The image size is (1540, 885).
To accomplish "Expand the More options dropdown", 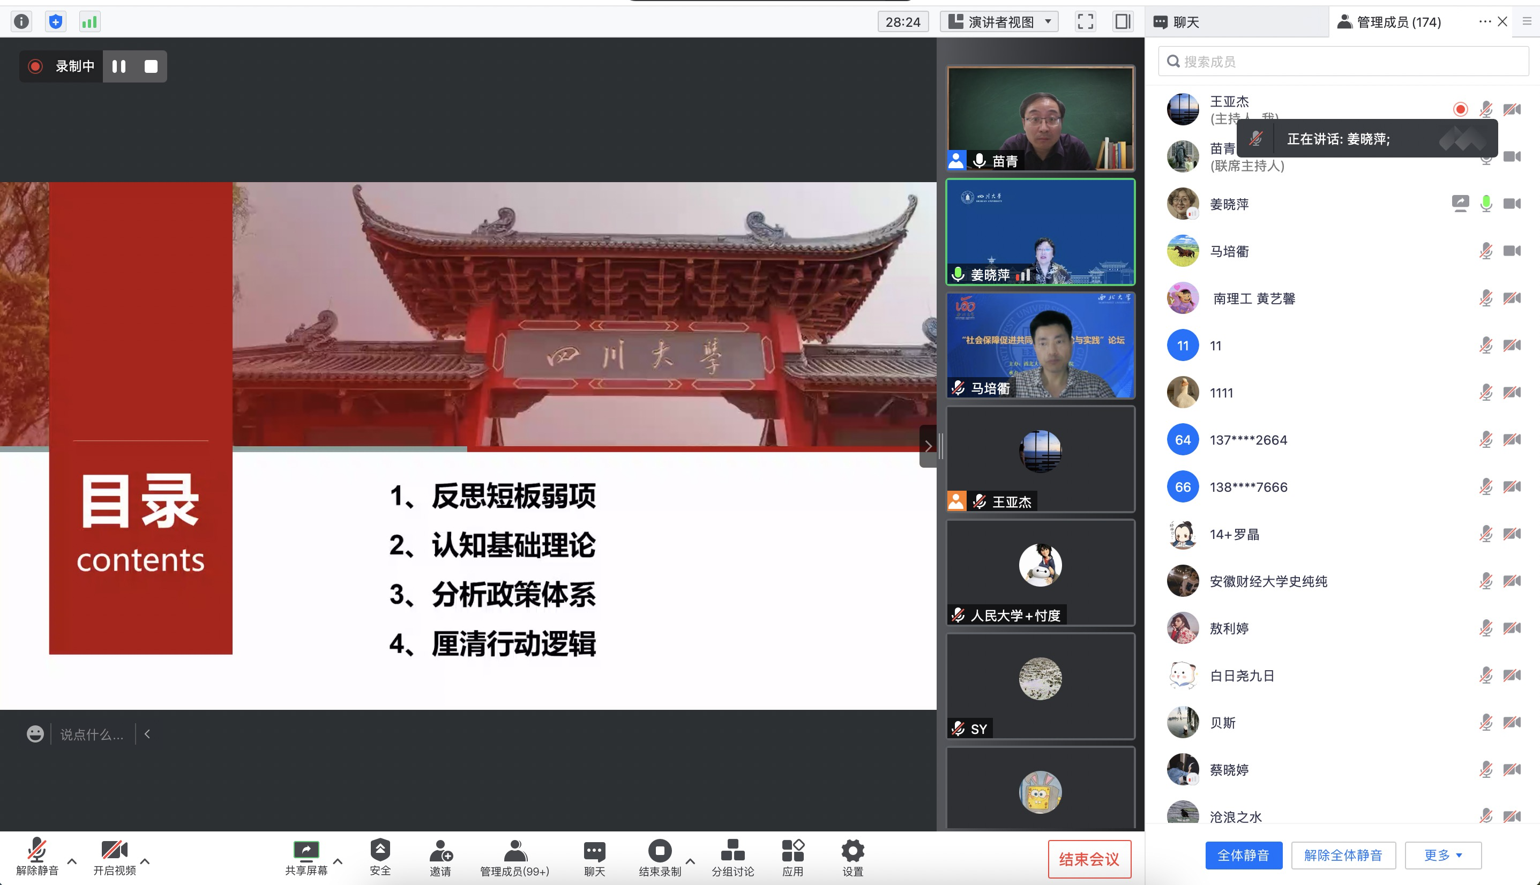I will (x=1442, y=855).
